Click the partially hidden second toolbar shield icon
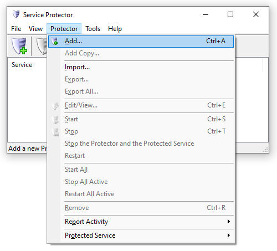The image size is (277, 251). (42, 46)
